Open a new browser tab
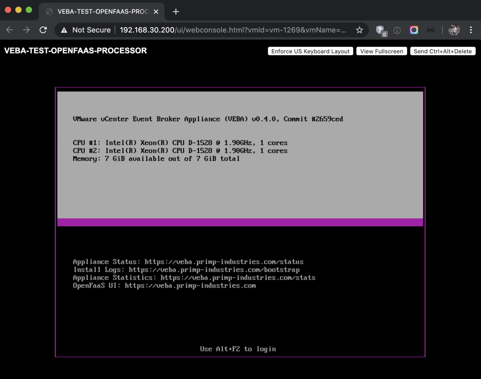Viewport: 481px width, 379px height. [x=176, y=11]
